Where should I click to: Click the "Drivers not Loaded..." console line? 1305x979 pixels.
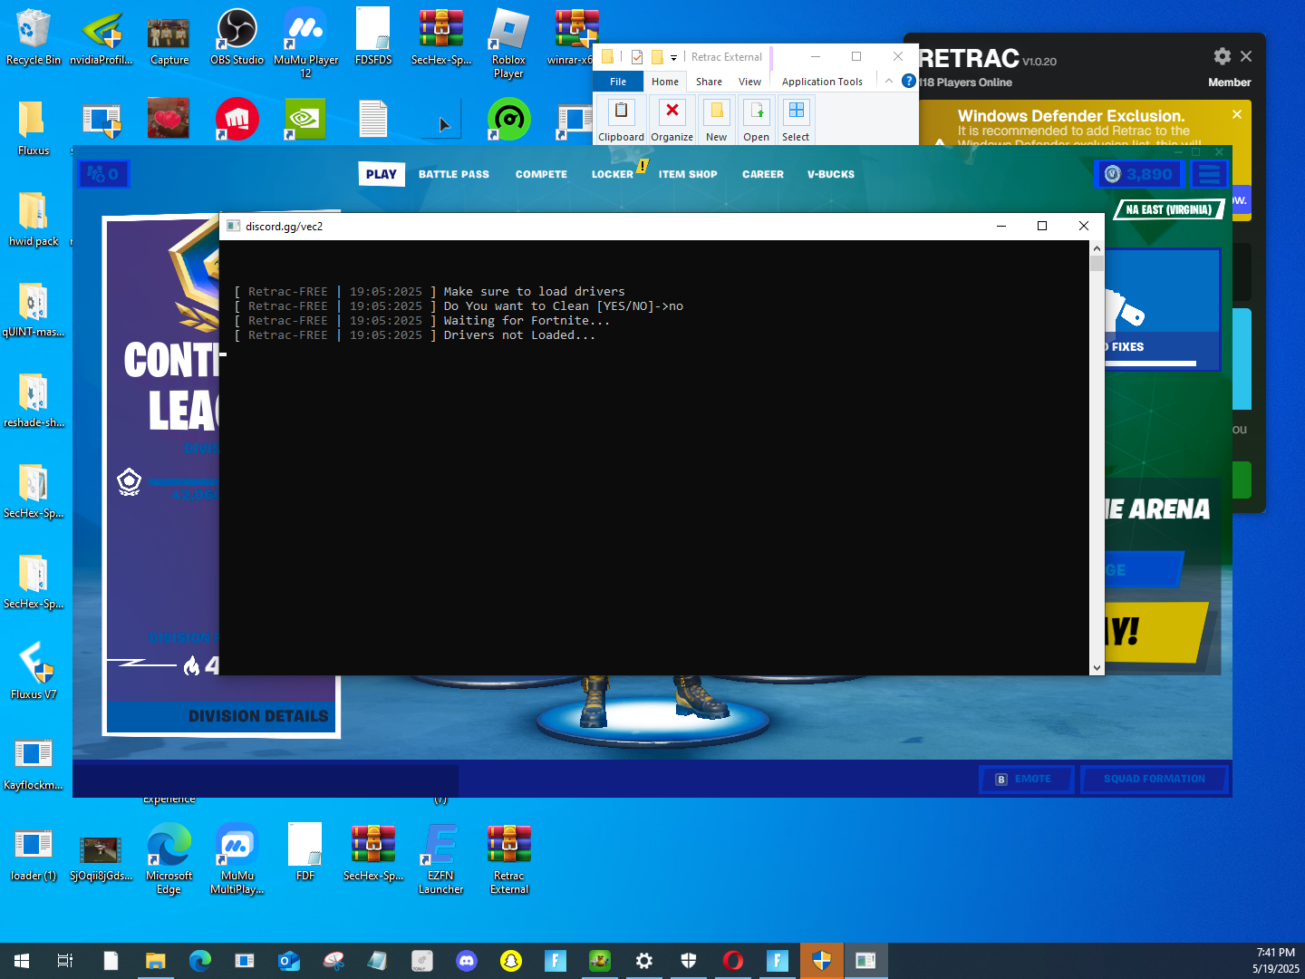[x=519, y=335]
